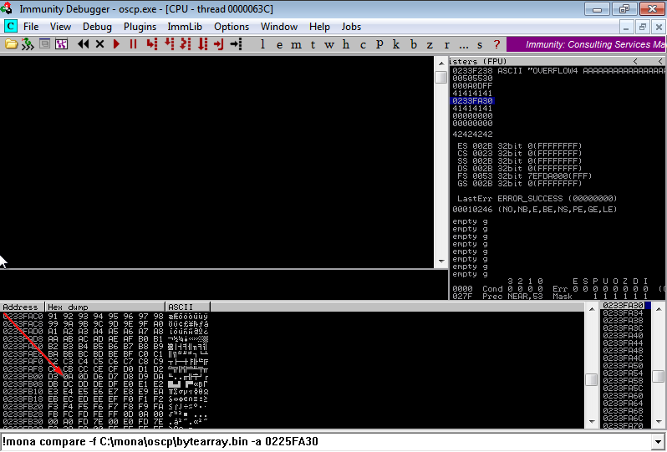Expand command history dropdown arrow

pyautogui.click(x=659, y=442)
